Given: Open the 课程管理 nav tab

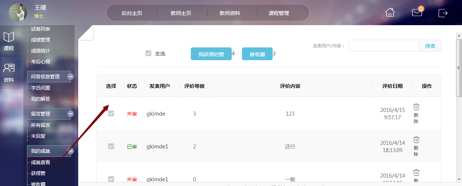Looking at the screenshot, I should tap(279, 13).
